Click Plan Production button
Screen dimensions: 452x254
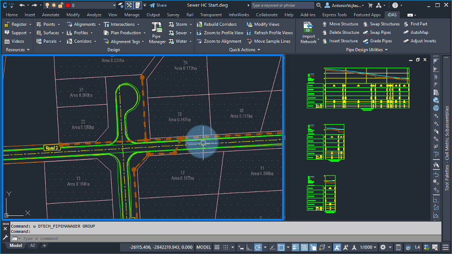point(124,33)
